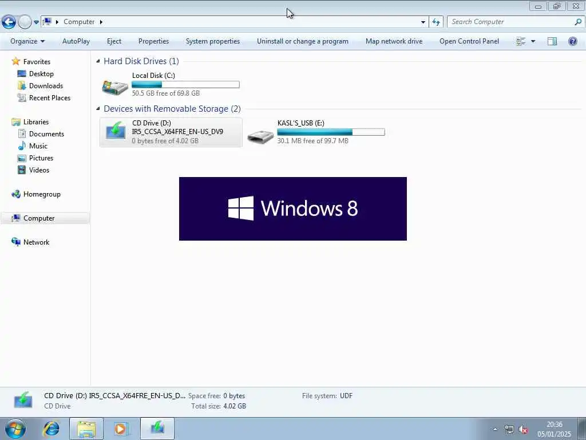Select Computer in the navigation pane
586x440 pixels.
[39, 218]
